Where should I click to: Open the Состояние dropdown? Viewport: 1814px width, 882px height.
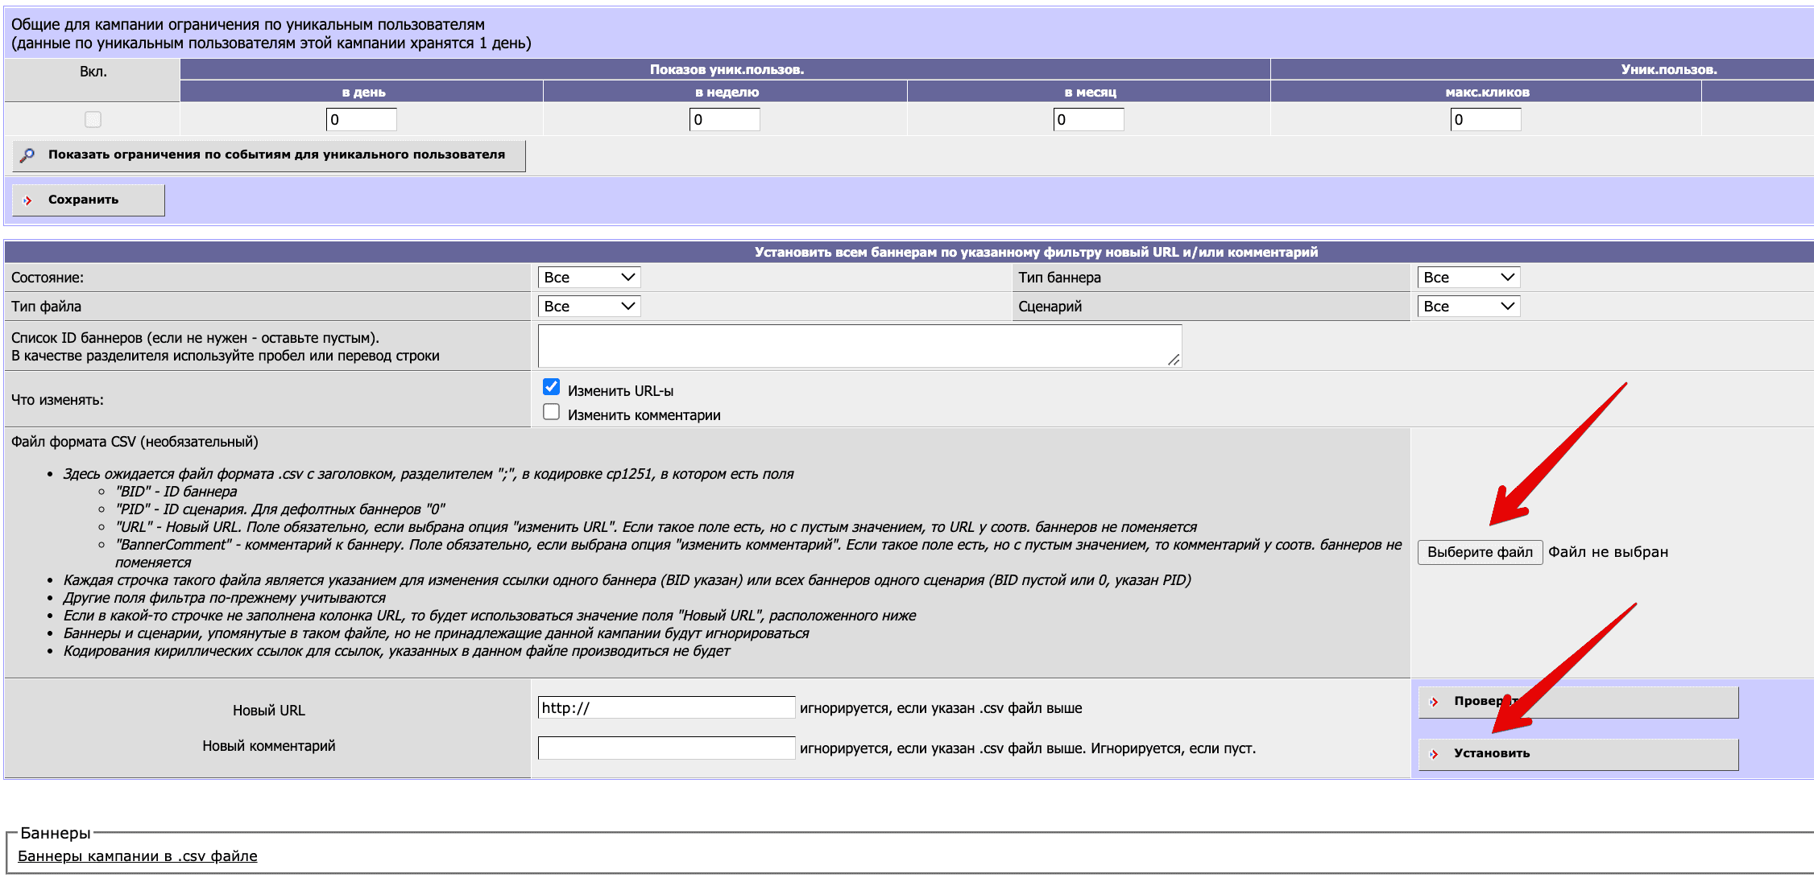589,278
